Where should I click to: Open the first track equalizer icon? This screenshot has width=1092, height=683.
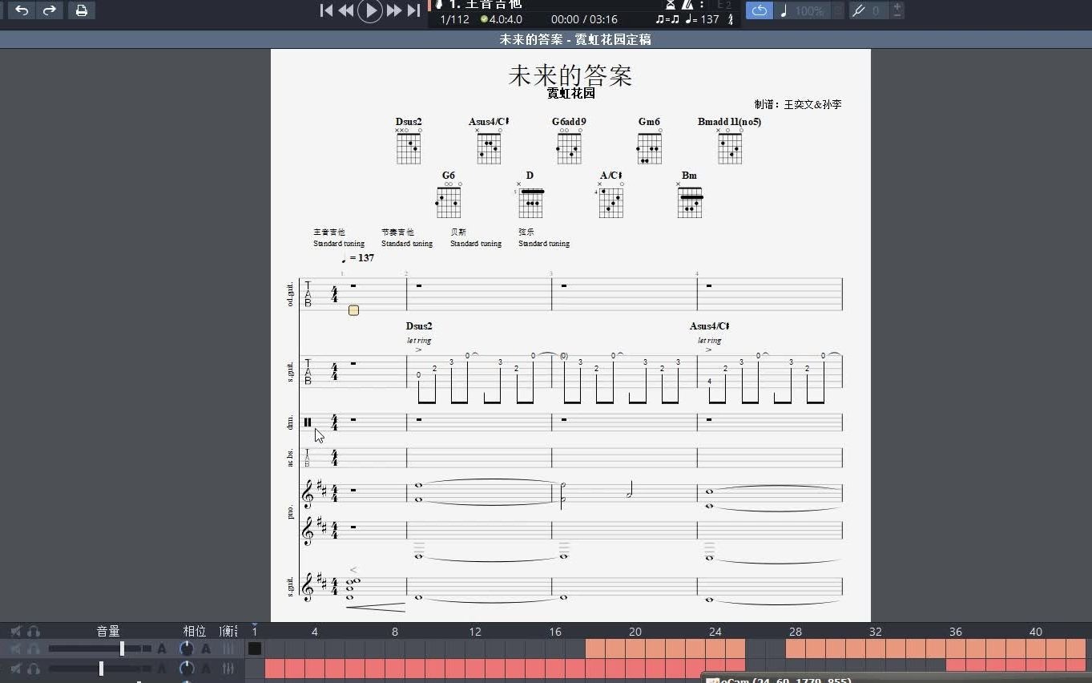pyautogui.click(x=228, y=649)
